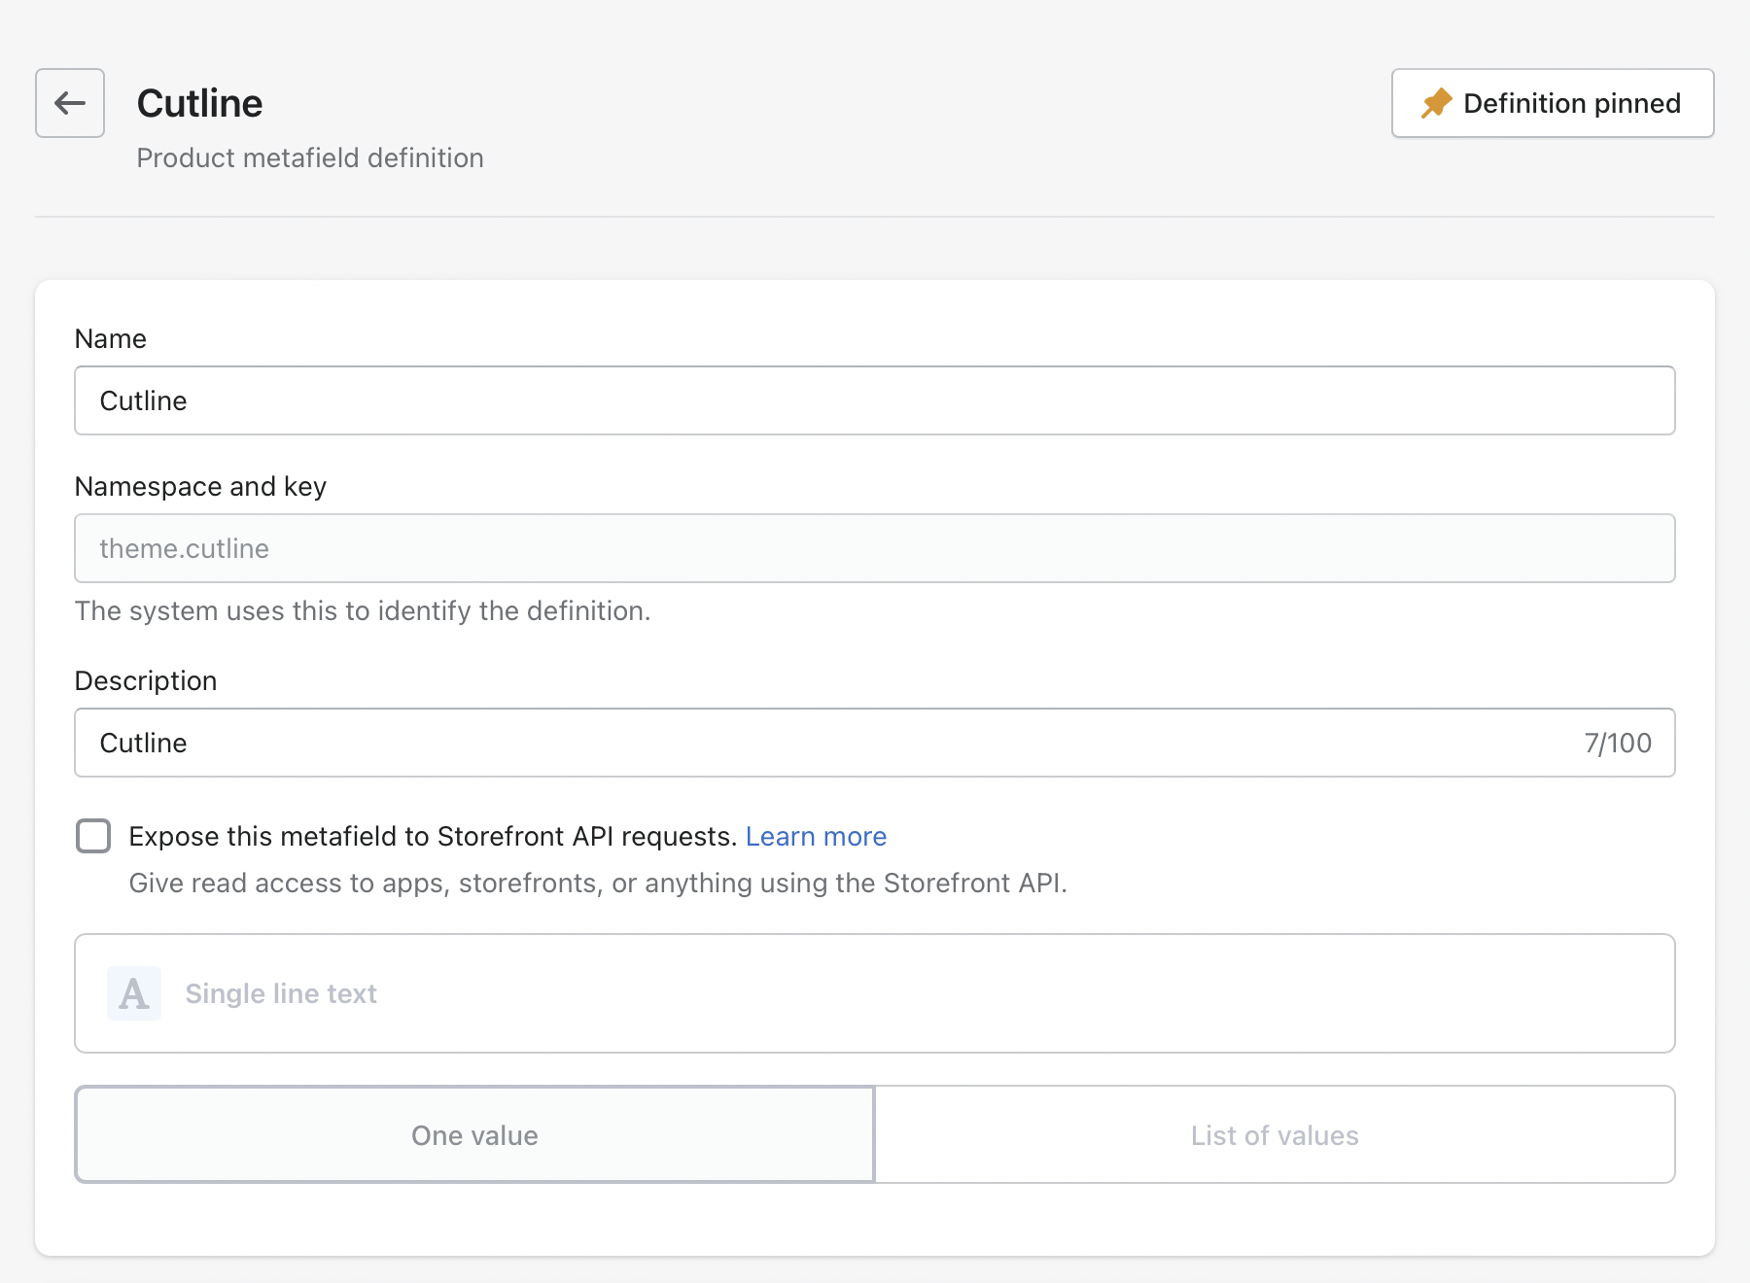Click the 'Definition pinned' button text

click(1571, 103)
